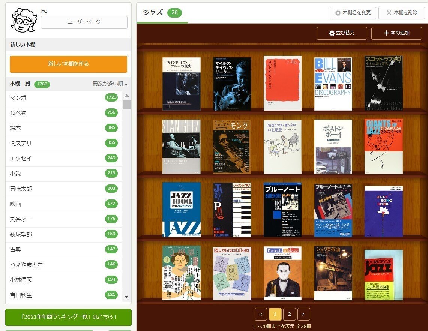The height and width of the screenshot is (331, 428).
Task: Open the Portrait in Jazz book cover
Action: (x=282, y=273)
